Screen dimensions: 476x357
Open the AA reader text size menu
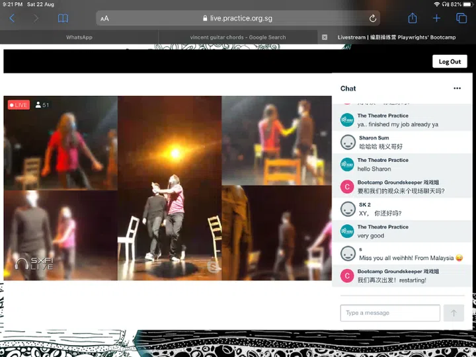pyautogui.click(x=104, y=19)
